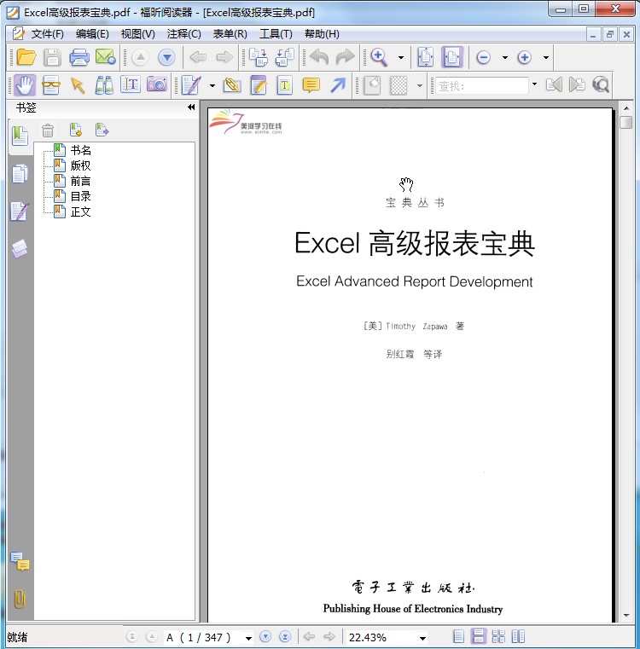Go to previous page with up arrow
640x649 pixels.
coord(141,57)
